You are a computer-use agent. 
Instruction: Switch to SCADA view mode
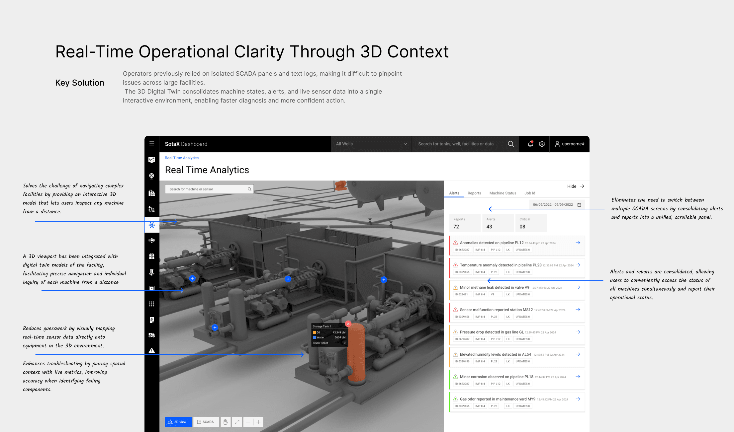206,422
